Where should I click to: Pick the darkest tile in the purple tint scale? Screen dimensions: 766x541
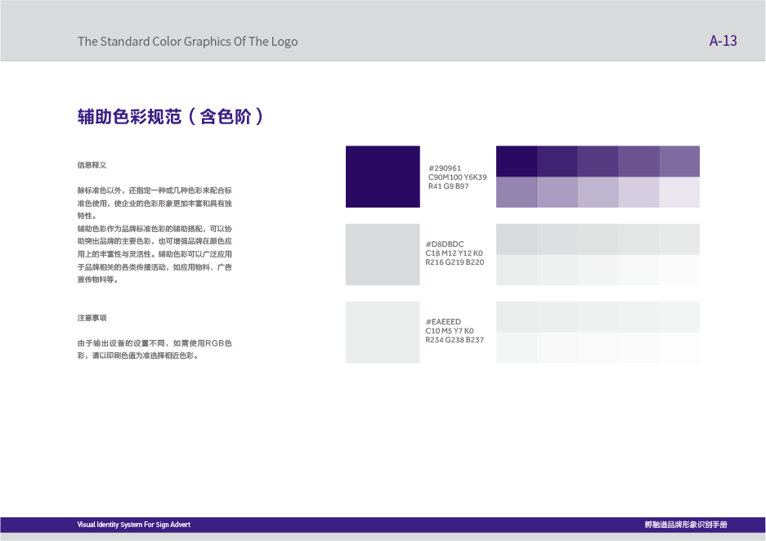click(517, 161)
